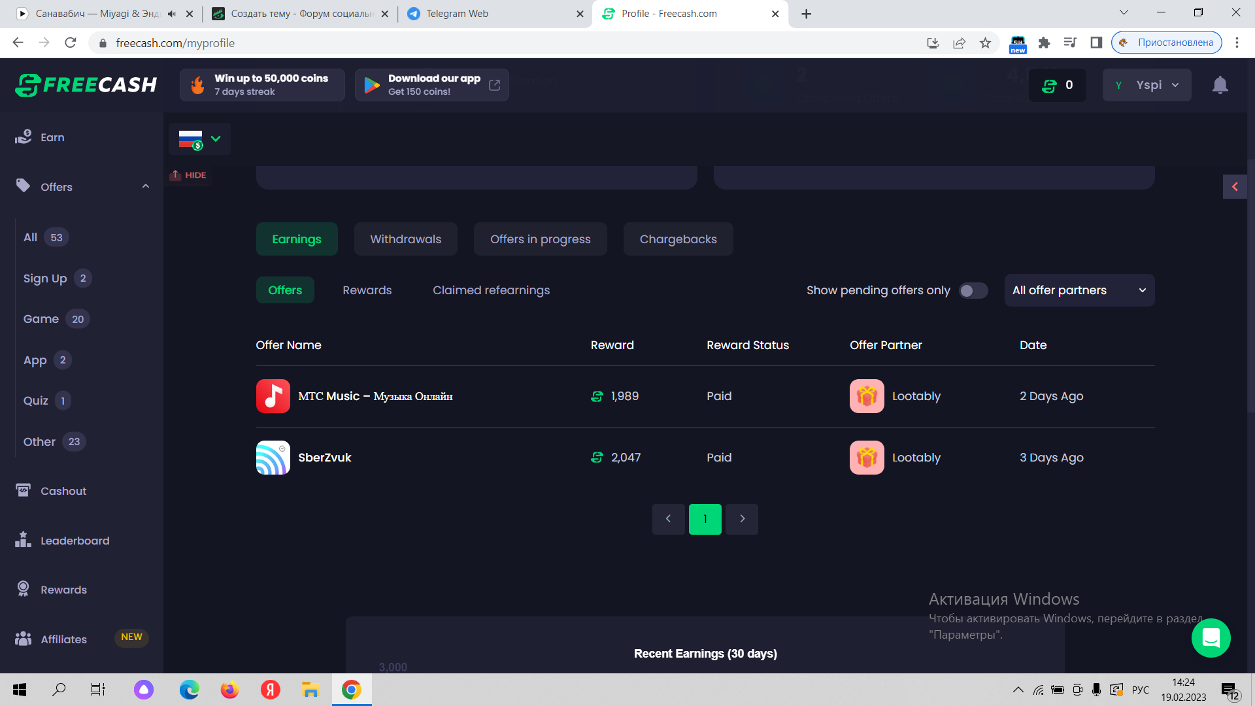Open the live chat support bubble
The image size is (1255, 706).
1211,637
